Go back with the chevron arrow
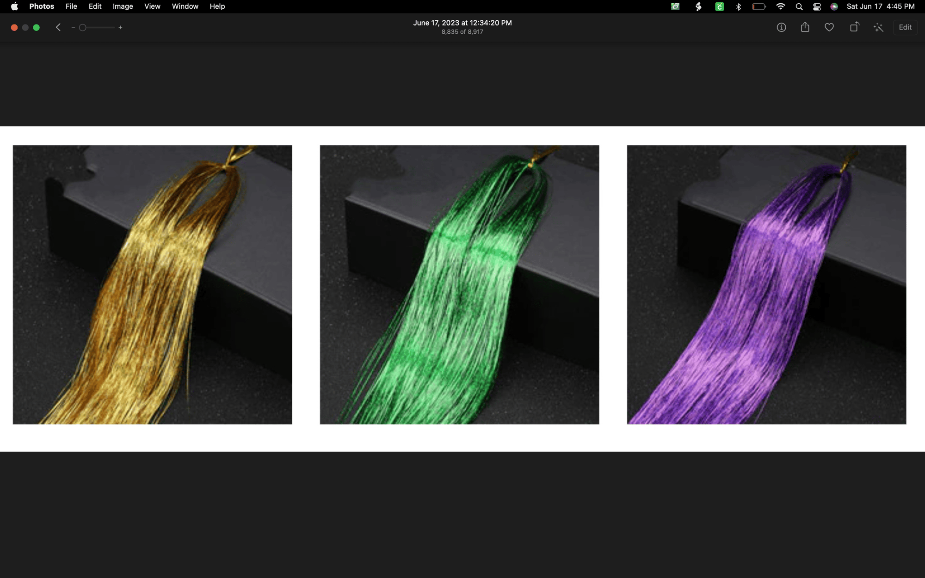Screen dimensions: 925x578 pos(58,27)
